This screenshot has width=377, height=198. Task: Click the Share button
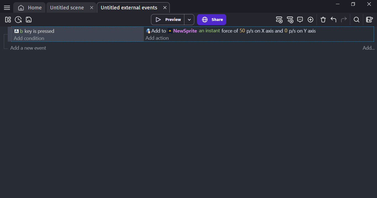[x=211, y=20]
